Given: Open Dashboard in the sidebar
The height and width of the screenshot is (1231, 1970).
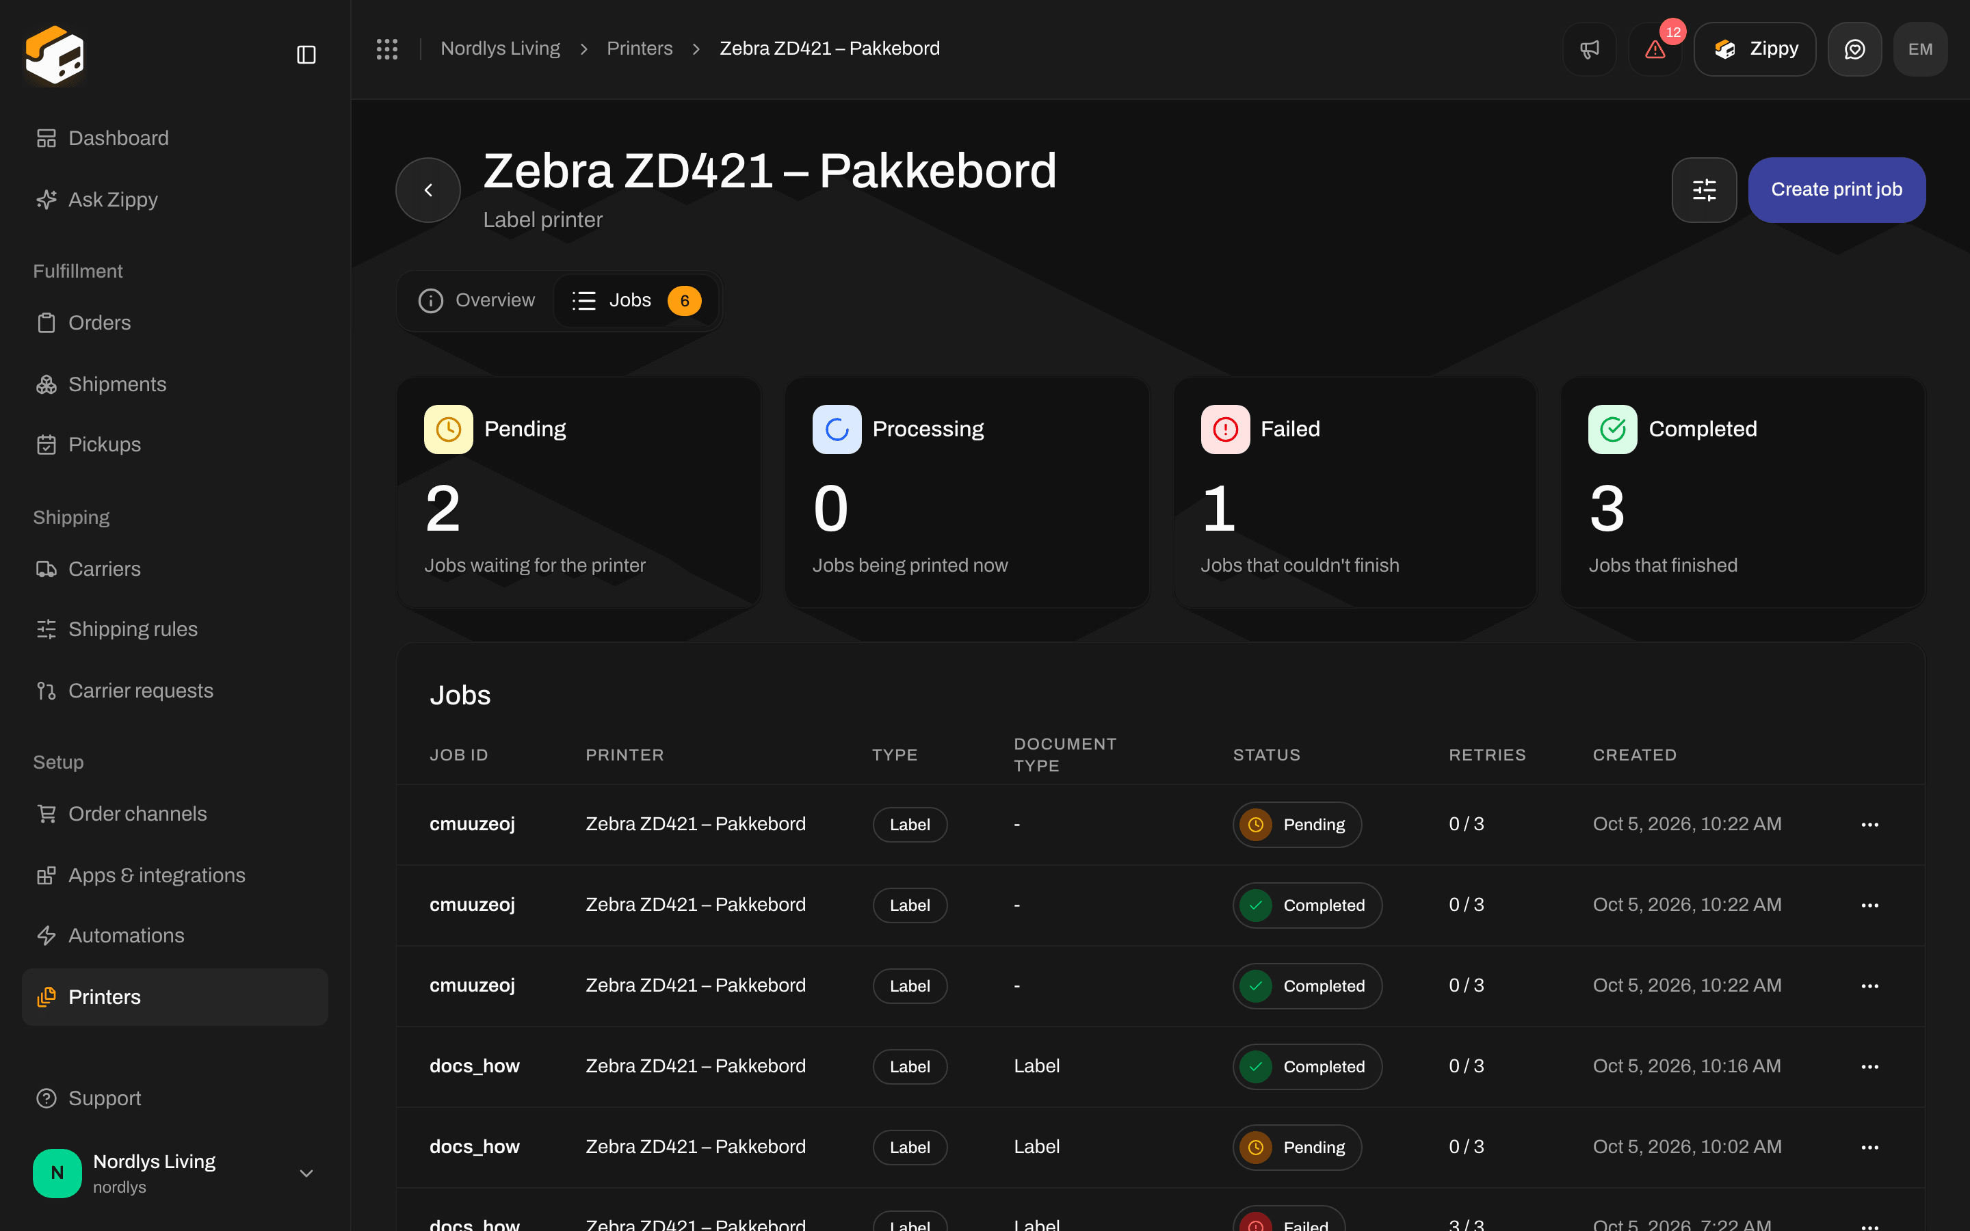Looking at the screenshot, I should click(x=175, y=138).
